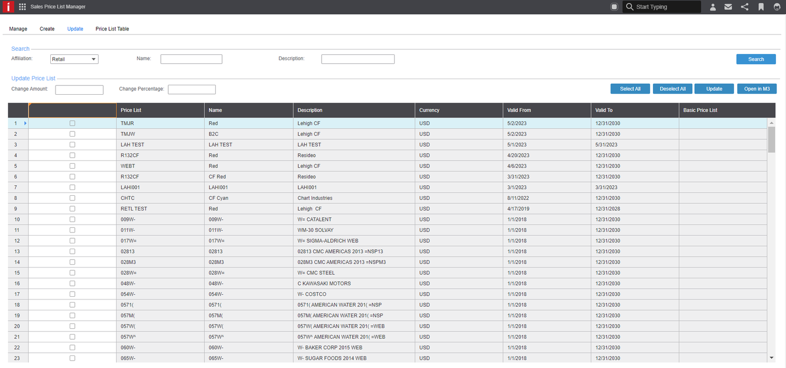Sort by Price List column header
Viewport: 786px width, 368px height.
pyautogui.click(x=160, y=110)
